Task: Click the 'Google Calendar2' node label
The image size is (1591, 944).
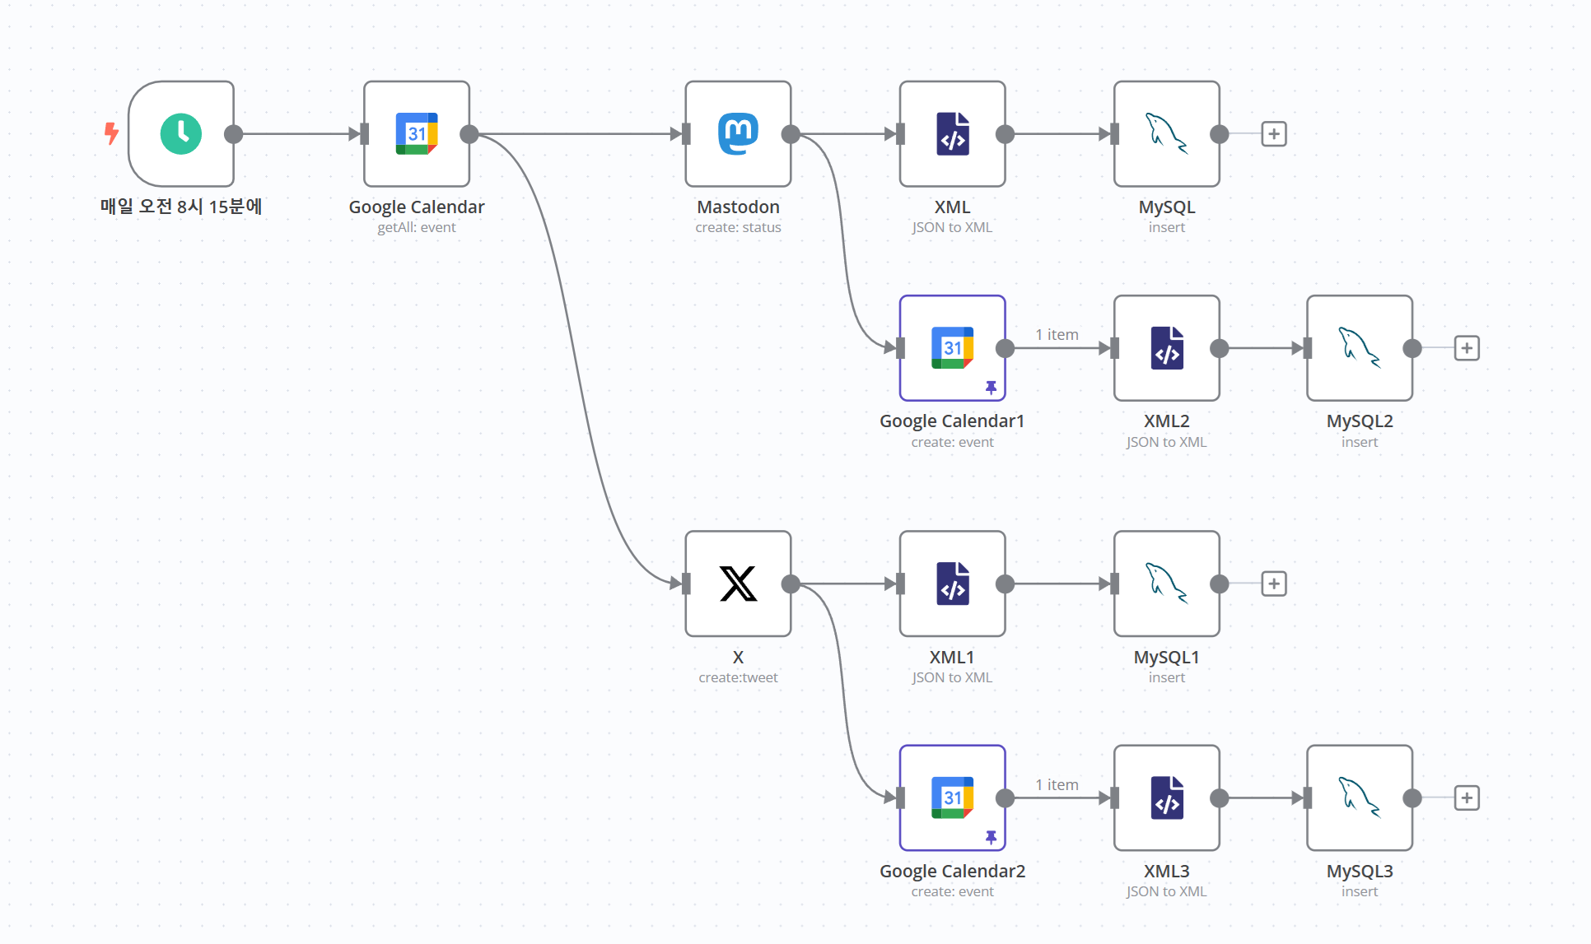Action: tap(953, 871)
